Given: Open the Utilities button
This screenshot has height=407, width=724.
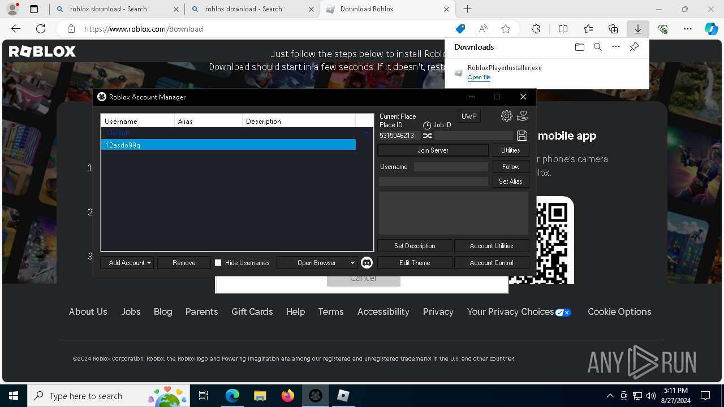Looking at the screenshot, I should point(511,150).
